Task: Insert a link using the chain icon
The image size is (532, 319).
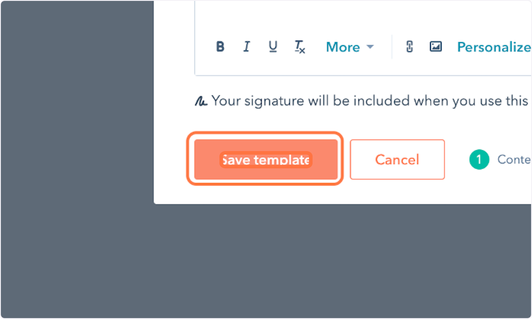Action: 410,47
